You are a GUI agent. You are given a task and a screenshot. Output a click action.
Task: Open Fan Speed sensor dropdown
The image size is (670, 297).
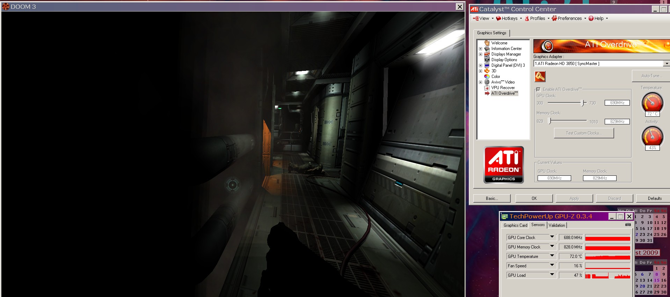pos(552,266)
